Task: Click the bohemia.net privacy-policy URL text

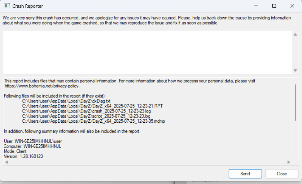Action: tap(42, 86)
